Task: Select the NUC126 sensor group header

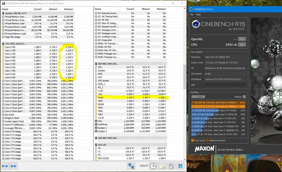Action: [131, 145]
